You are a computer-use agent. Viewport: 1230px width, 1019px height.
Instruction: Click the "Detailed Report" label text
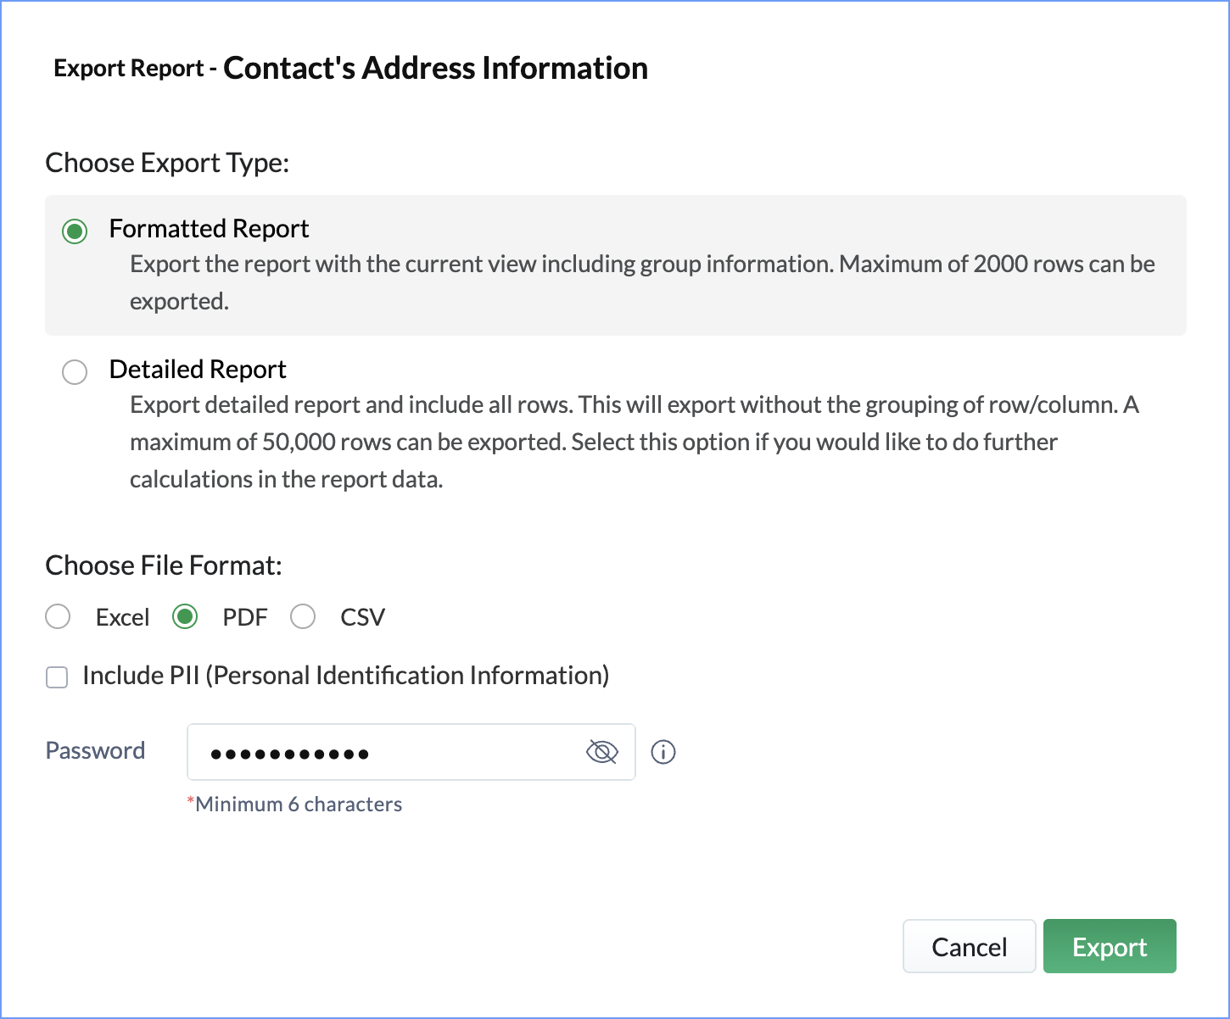tap(198, 370)
